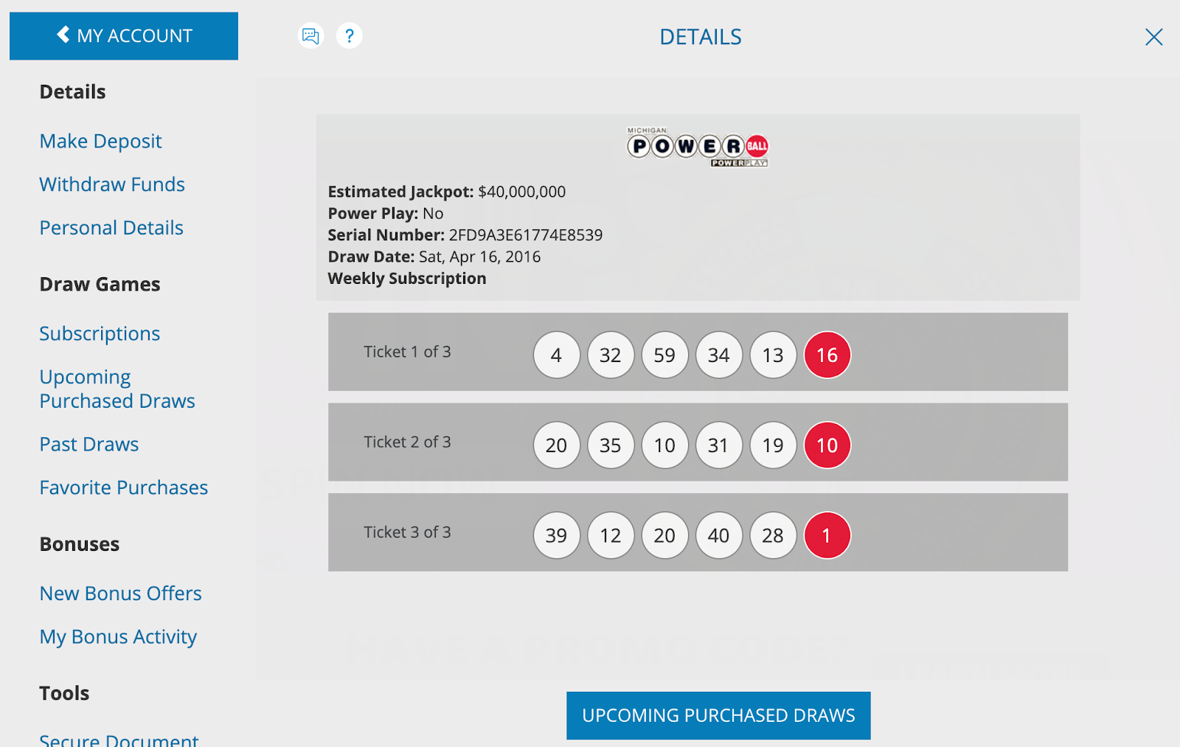The image size is (1180, 747).
Task: View Past Draws
Action: (88, 444)
